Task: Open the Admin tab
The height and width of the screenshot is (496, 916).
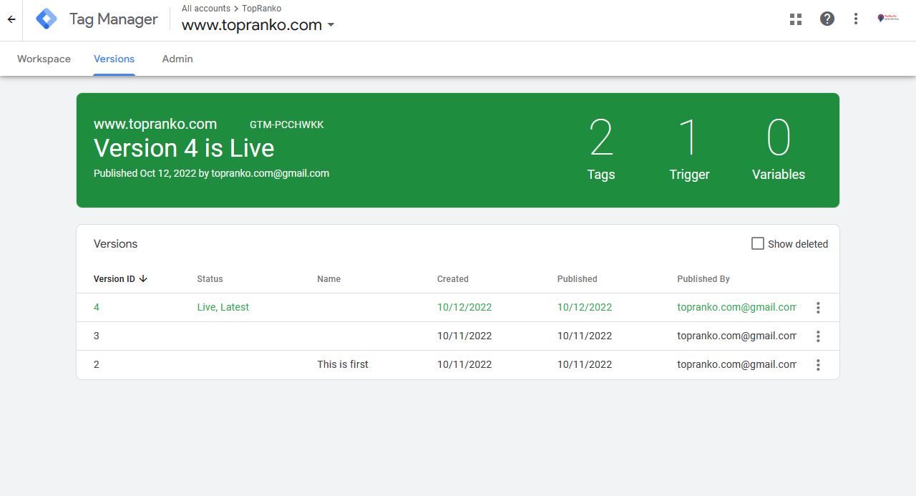Action: tap(177, 59)
